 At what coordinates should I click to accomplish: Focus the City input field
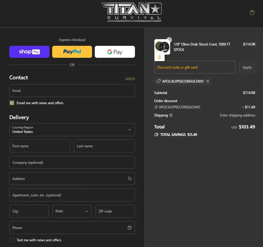coord(29,211)
